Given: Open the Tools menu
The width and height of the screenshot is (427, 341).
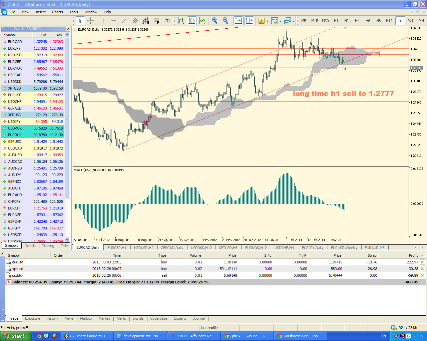Looking at the screenshot, I should tap(74, 12).
